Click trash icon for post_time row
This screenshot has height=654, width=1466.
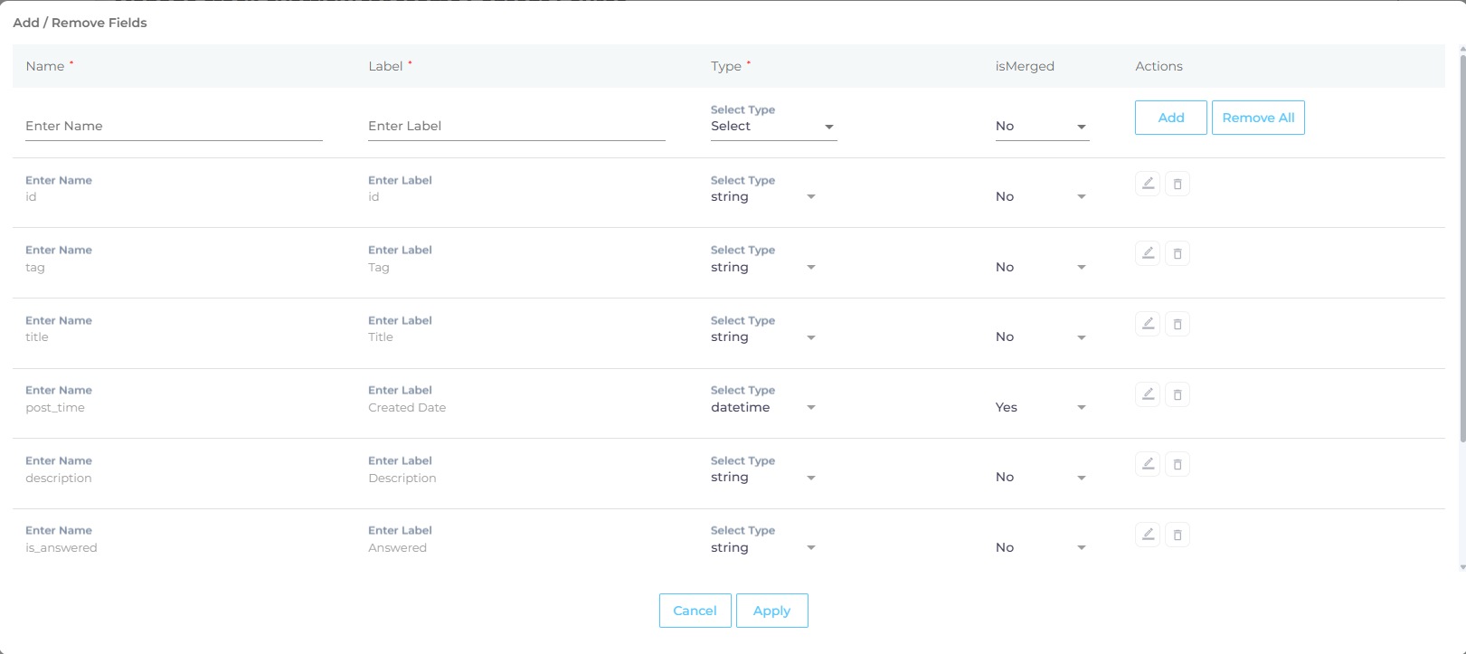(1177, 394)
